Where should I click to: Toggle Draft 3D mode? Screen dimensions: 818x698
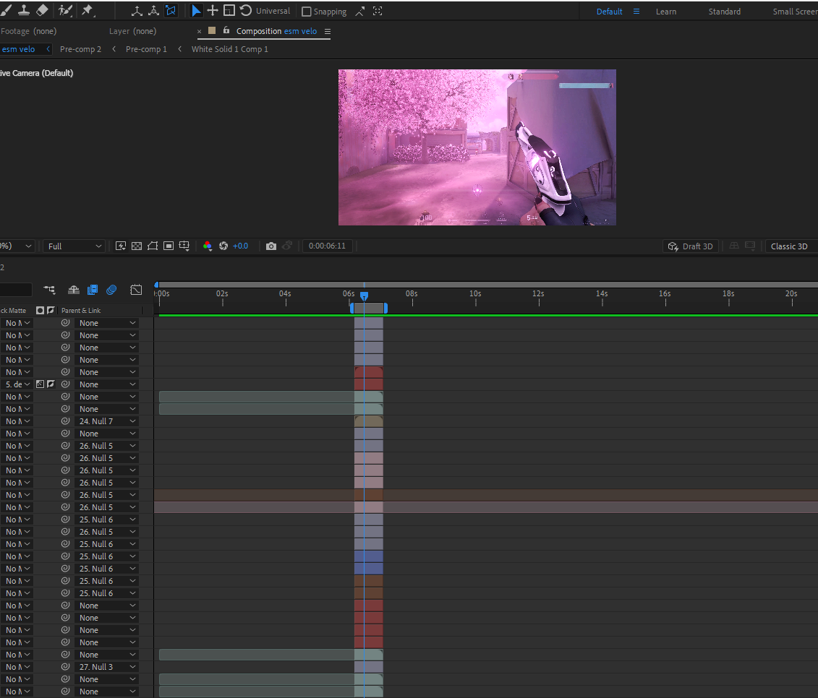pos(690,246)
